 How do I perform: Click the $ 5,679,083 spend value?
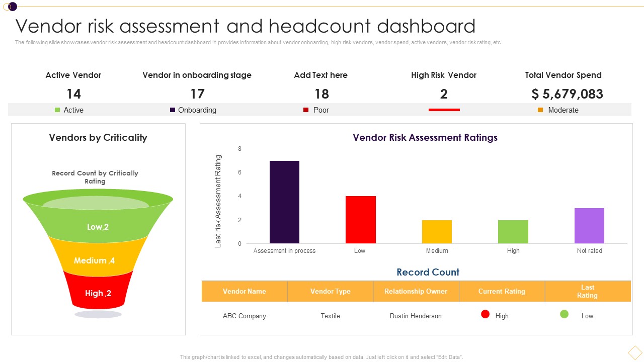[x=568, y=94]
